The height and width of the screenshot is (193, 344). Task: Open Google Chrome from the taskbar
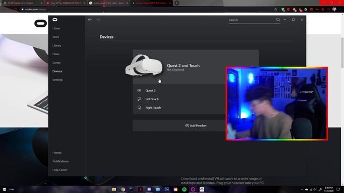[x=123, y=189]
